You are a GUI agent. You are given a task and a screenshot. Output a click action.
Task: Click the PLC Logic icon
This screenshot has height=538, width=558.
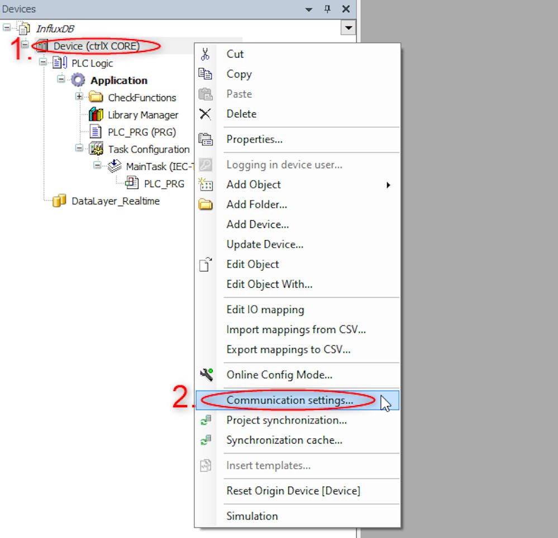(60, 63)
